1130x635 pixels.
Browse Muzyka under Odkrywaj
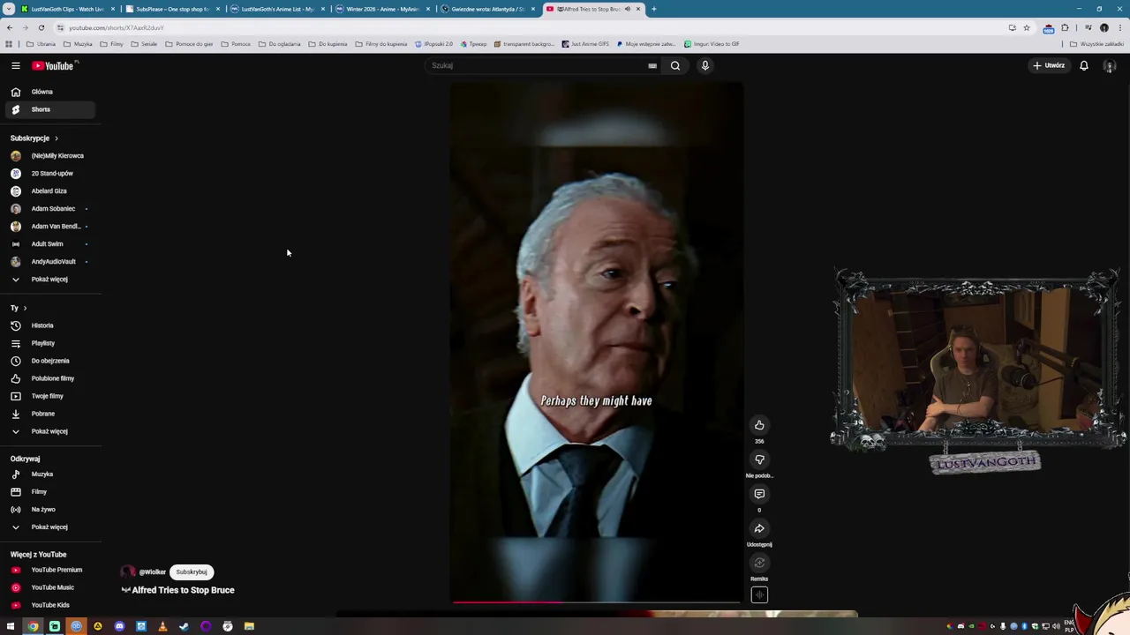pos(49,474)
